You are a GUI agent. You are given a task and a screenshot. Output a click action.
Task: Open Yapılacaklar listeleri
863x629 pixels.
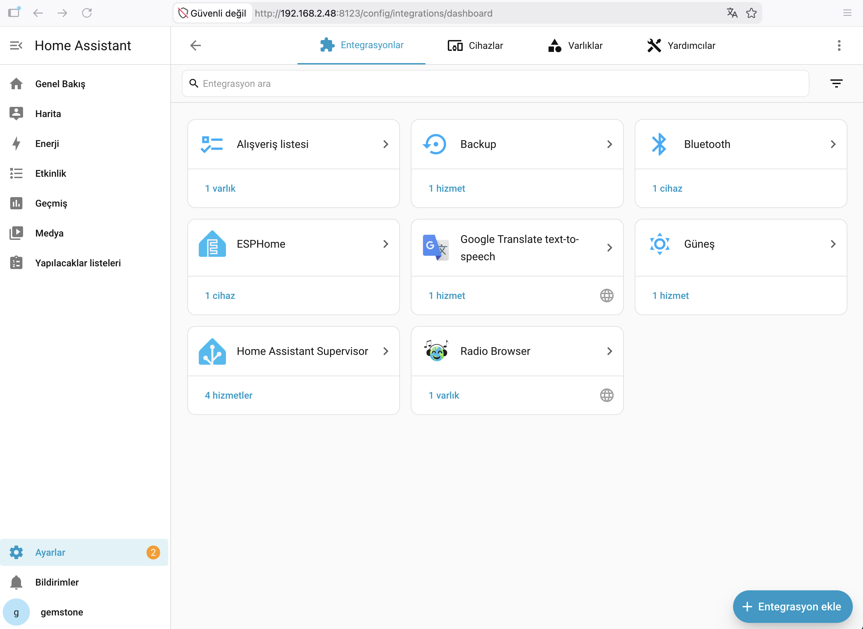click(x=84, y=263)
